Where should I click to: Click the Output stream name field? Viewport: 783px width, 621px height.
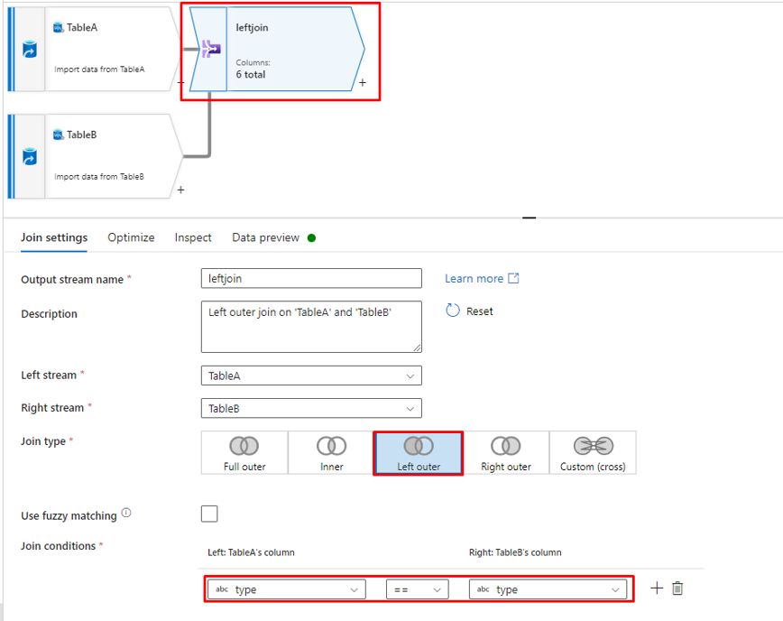pos(310,279)
